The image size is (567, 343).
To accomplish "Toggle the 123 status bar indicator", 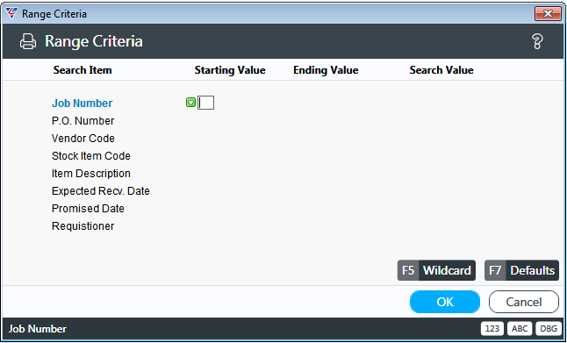I will 492,329.
